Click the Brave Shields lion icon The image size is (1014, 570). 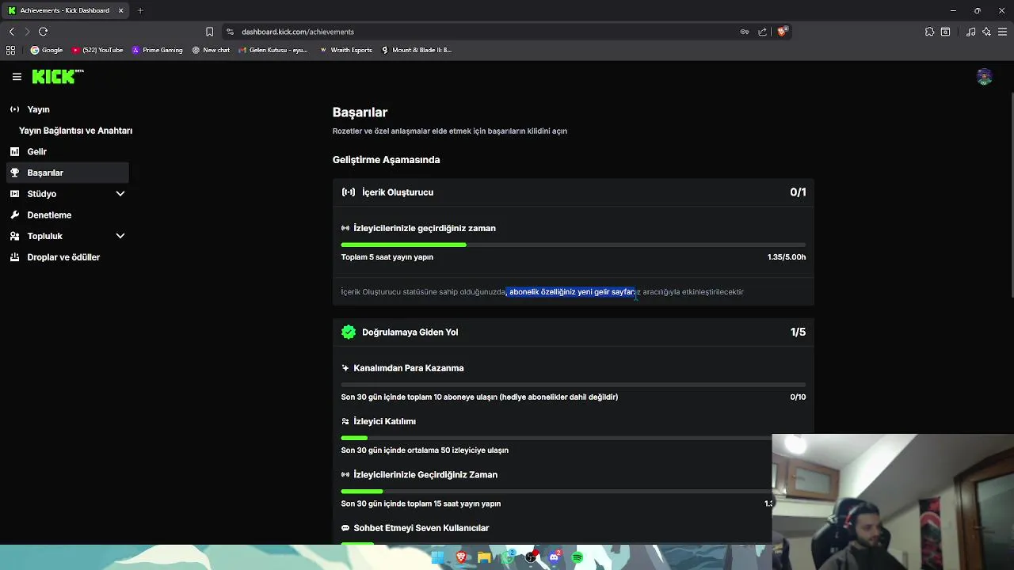(782, 32)
